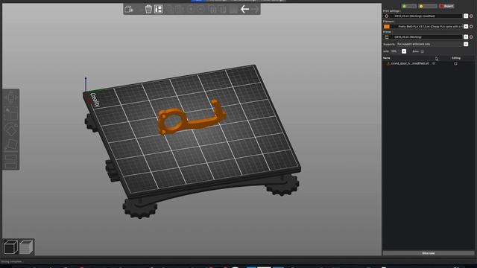Expand the Filament preset dropdown arrow

tap(466, 27)
